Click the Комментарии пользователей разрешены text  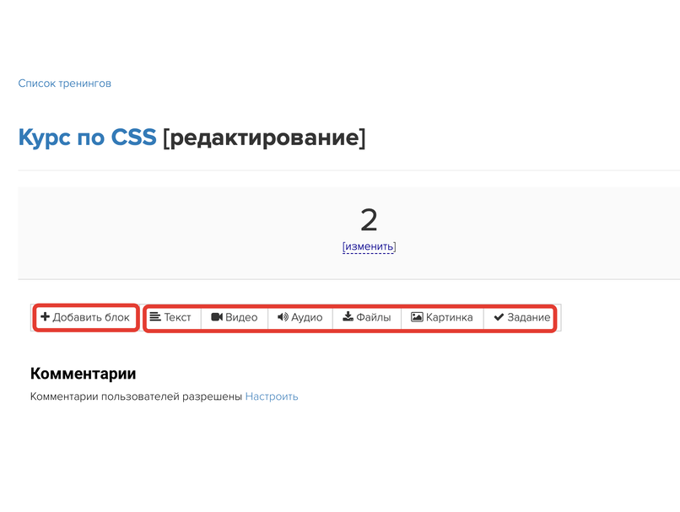click(136, 396)
